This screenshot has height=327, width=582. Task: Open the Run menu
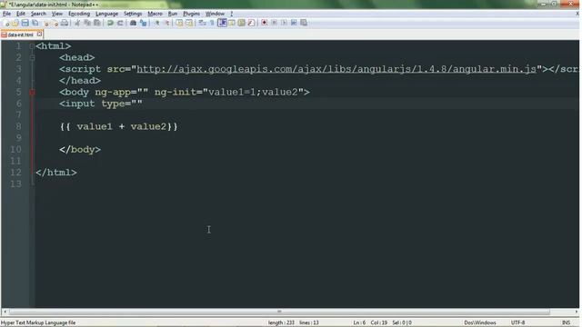173,14
